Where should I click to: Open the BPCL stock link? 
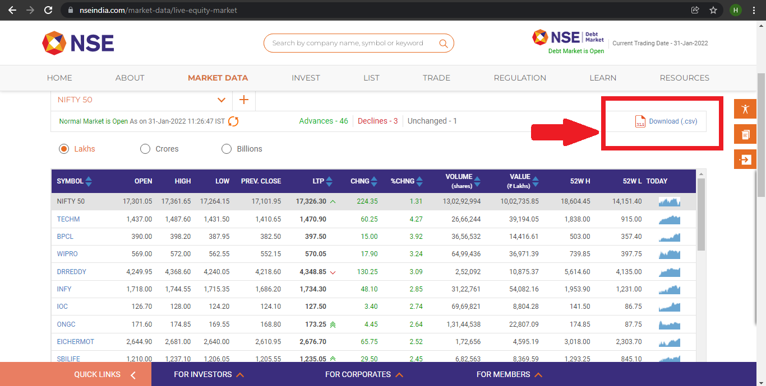(x=65, y=237)
